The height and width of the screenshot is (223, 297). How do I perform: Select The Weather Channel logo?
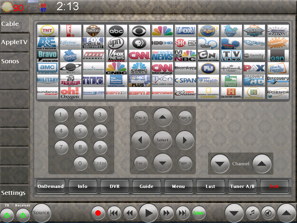point(116,81)
